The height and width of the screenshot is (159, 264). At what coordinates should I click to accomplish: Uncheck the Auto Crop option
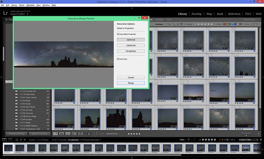coord(118,59)
